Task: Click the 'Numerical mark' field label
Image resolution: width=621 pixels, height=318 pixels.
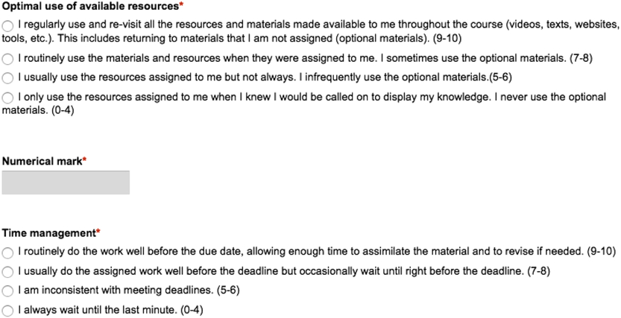Action: [x=42, y=161]
